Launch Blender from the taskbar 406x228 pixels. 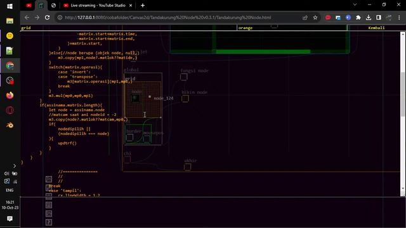coord(10,125)
